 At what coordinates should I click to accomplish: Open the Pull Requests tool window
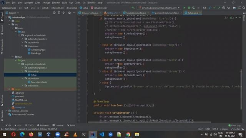click(2, 47)
